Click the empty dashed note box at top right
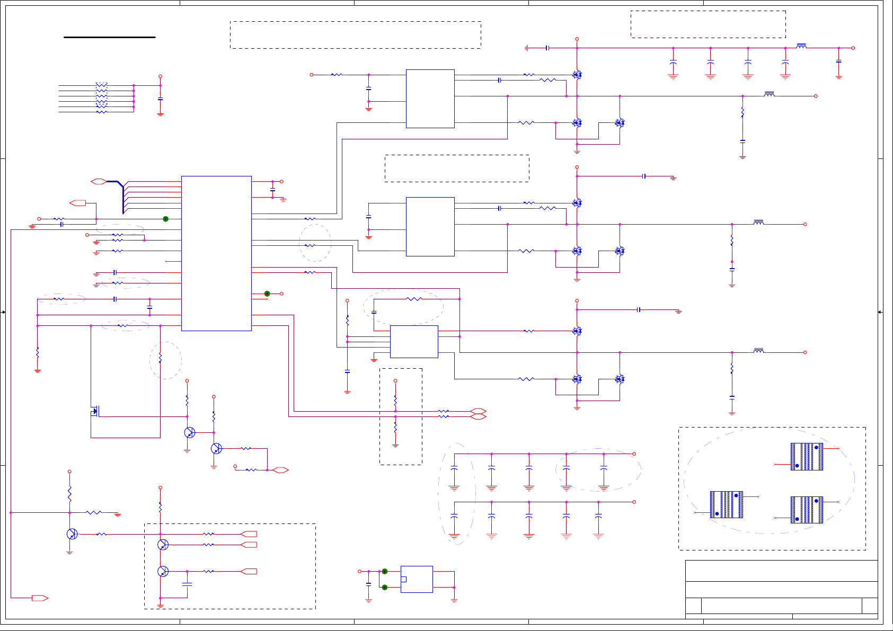Image resolution: width=893 pixels, height=631 pixels. pos(708,24)
